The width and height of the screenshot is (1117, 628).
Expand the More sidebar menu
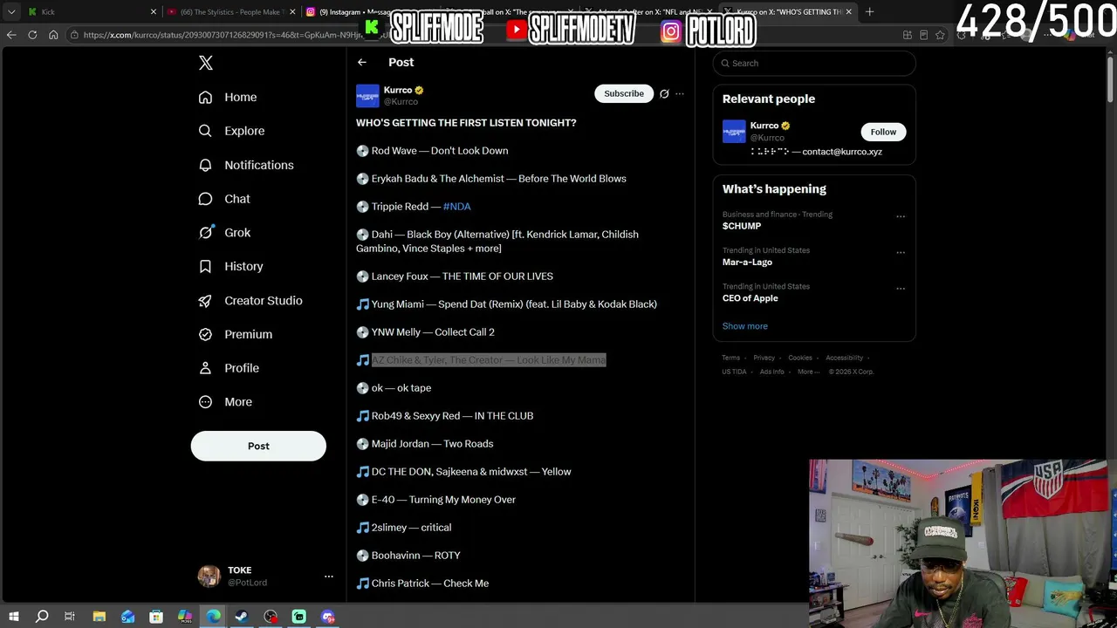coord(225,402)
